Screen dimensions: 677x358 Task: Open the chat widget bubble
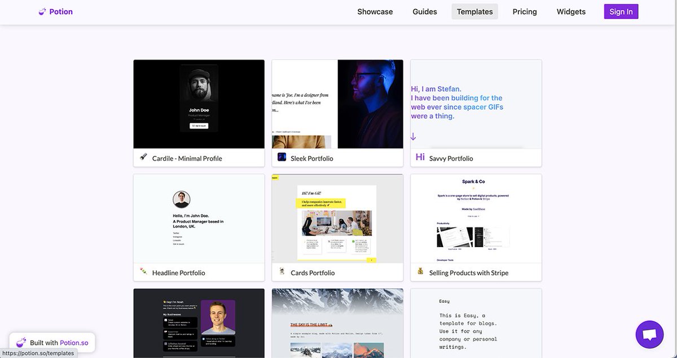tap(649, 333)
